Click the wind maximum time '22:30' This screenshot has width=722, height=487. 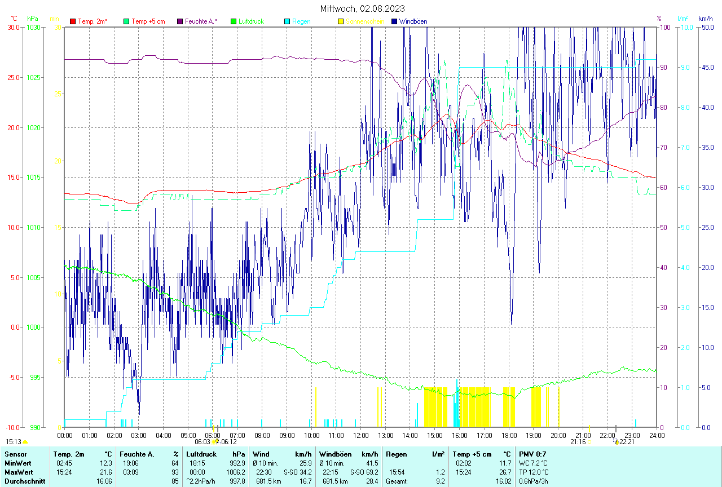coord(264,472)
